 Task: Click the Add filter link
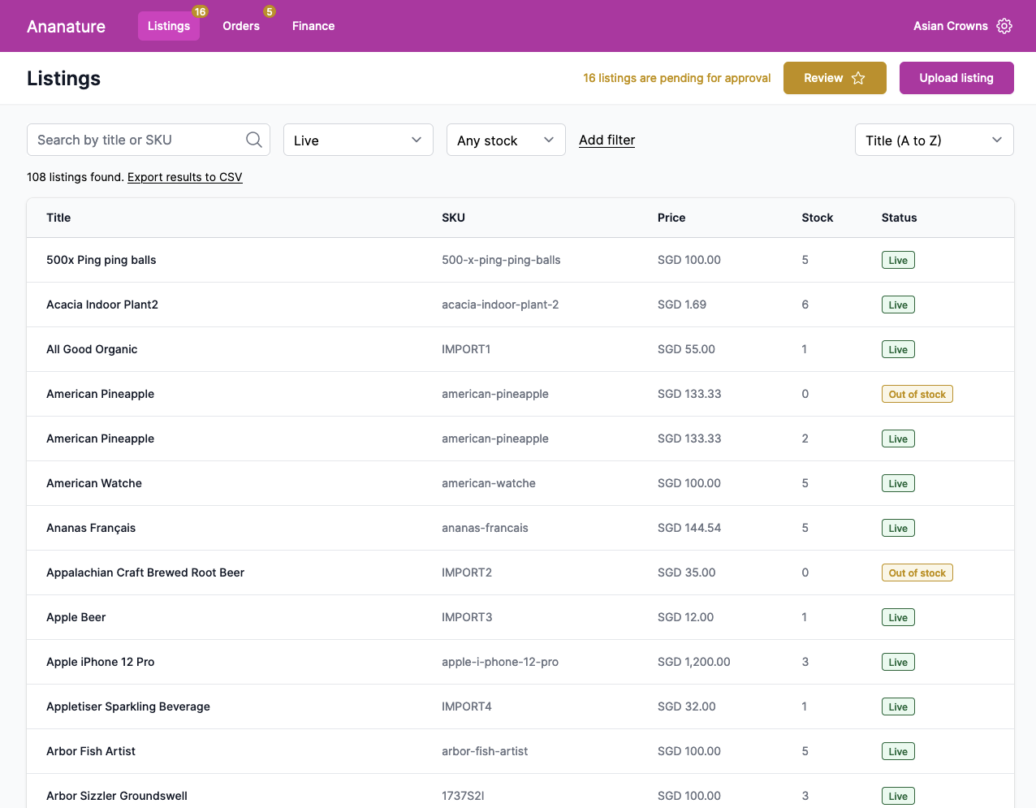[x=606, y=140]
